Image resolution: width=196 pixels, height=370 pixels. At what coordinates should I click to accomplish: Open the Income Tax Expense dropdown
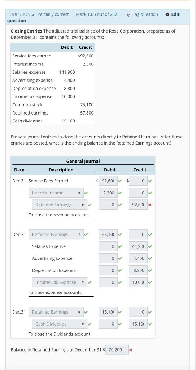click(x=60, y=282)
